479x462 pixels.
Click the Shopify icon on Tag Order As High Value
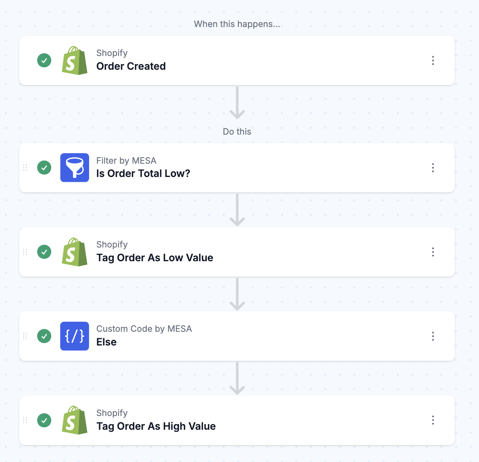click(x=74, y=420)
